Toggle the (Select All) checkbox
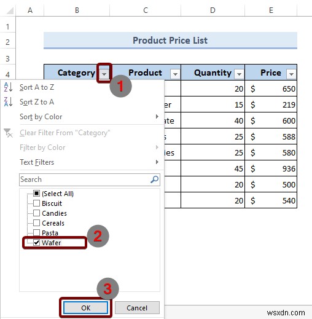This screenshot has width=312, height=319. pyautogui.click(x=36, y=194)
